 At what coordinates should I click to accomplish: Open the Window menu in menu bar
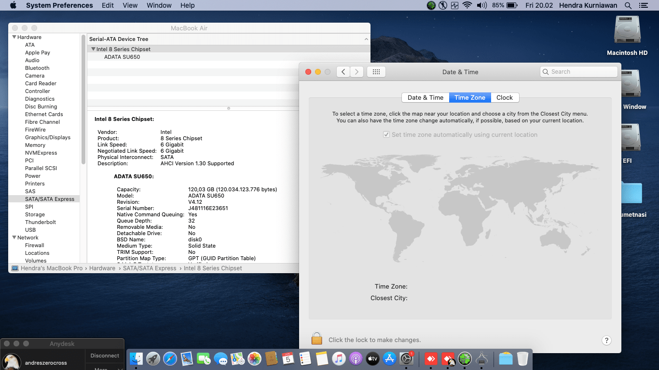point(159,5)
